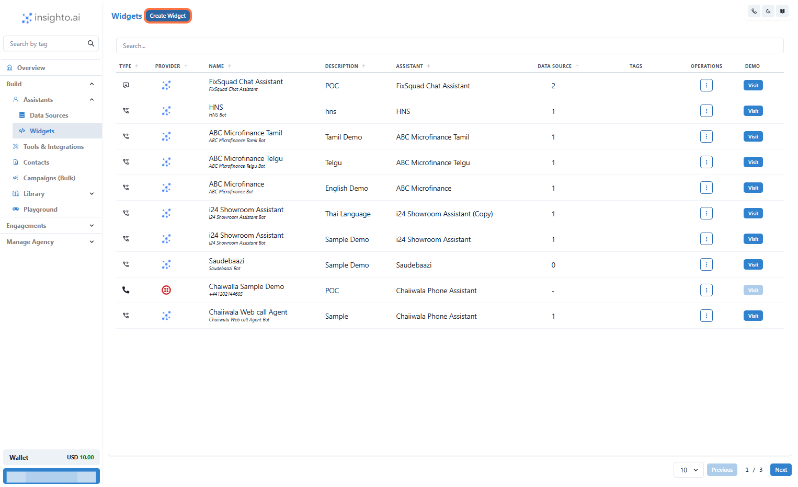Click chat type icon of FixSquad row

click(126, 85)
